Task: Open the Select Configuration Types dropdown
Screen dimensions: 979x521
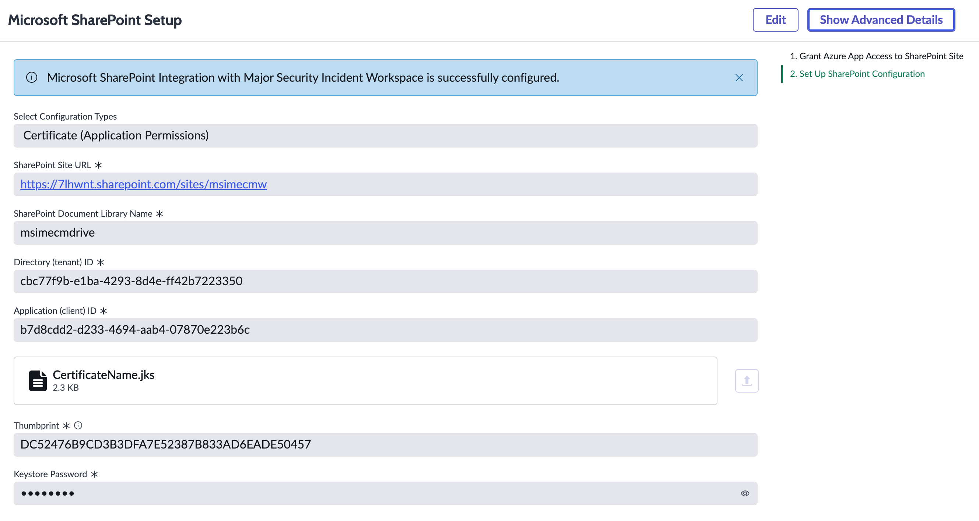Action: click(x=385, y=135)
